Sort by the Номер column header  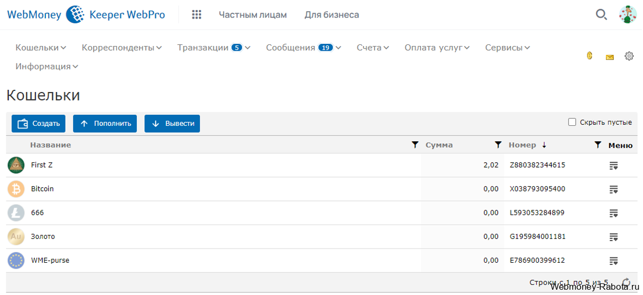[522, 145]
